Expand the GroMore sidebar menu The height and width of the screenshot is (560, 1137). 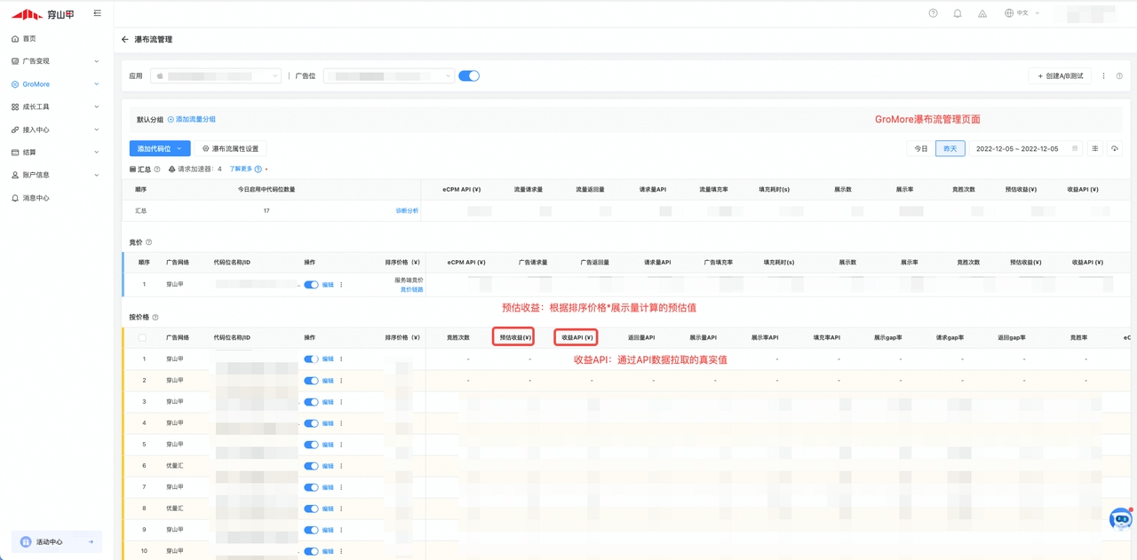(x=55, y=84)
